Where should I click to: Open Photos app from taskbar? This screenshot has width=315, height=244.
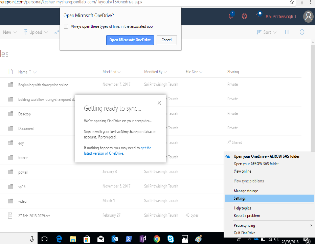(185, 239)
